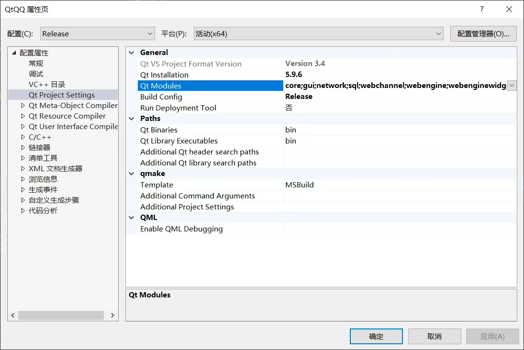Select Additional Command Arguments property
Screen dimensions: 524x350
(198, 196)
